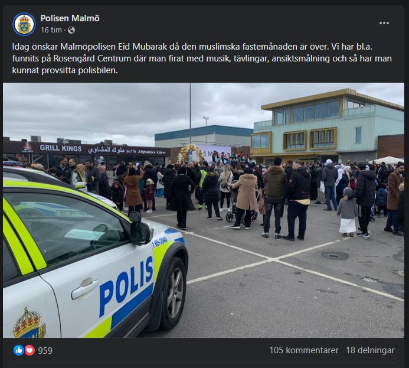
Task: Click the balloon arch in the photo
Action: pyautogui.click(x=191, y=153)
